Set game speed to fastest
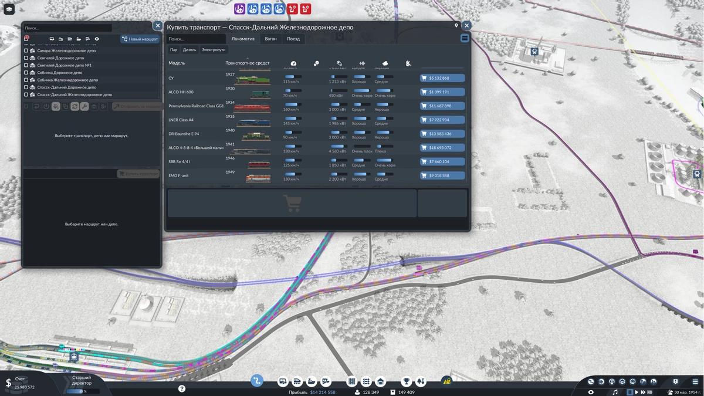Image resolution: width=704 pixels, height=396 pixels. pyautogui.click(x=650, y=392)
